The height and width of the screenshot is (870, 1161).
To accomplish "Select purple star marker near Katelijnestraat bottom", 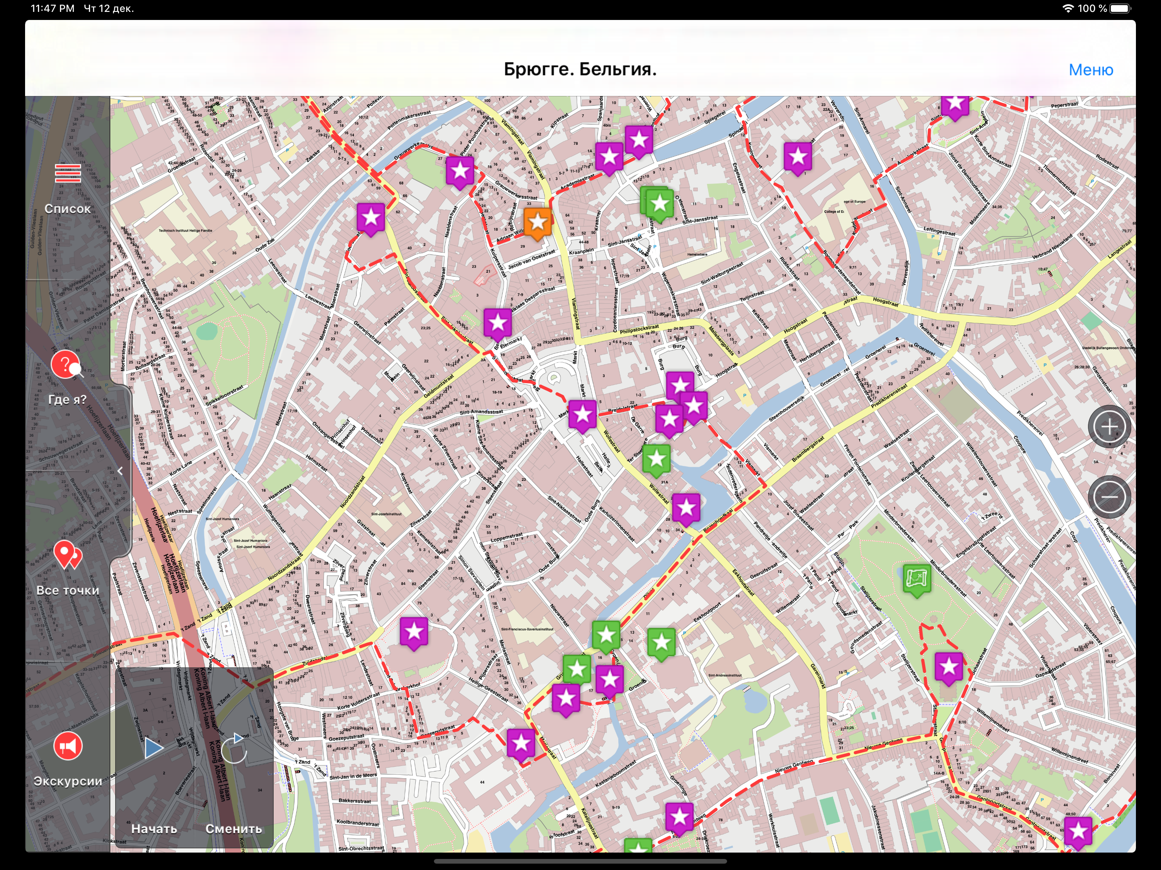I will tap(679, 819).
